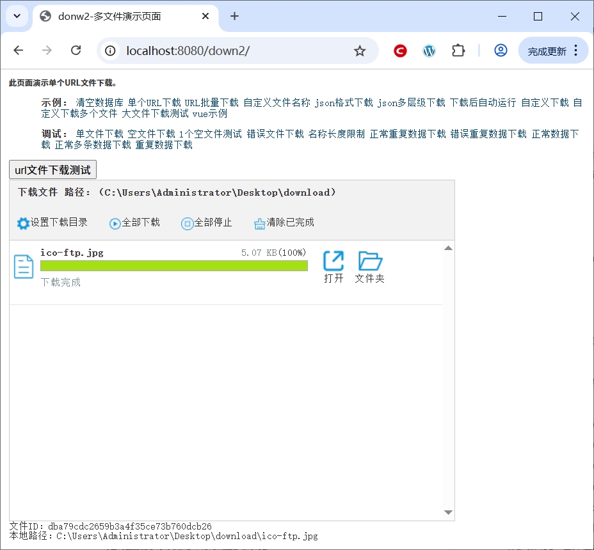
Task: Click the stop icon for 全部停止
Action: (x=187, y=223)
